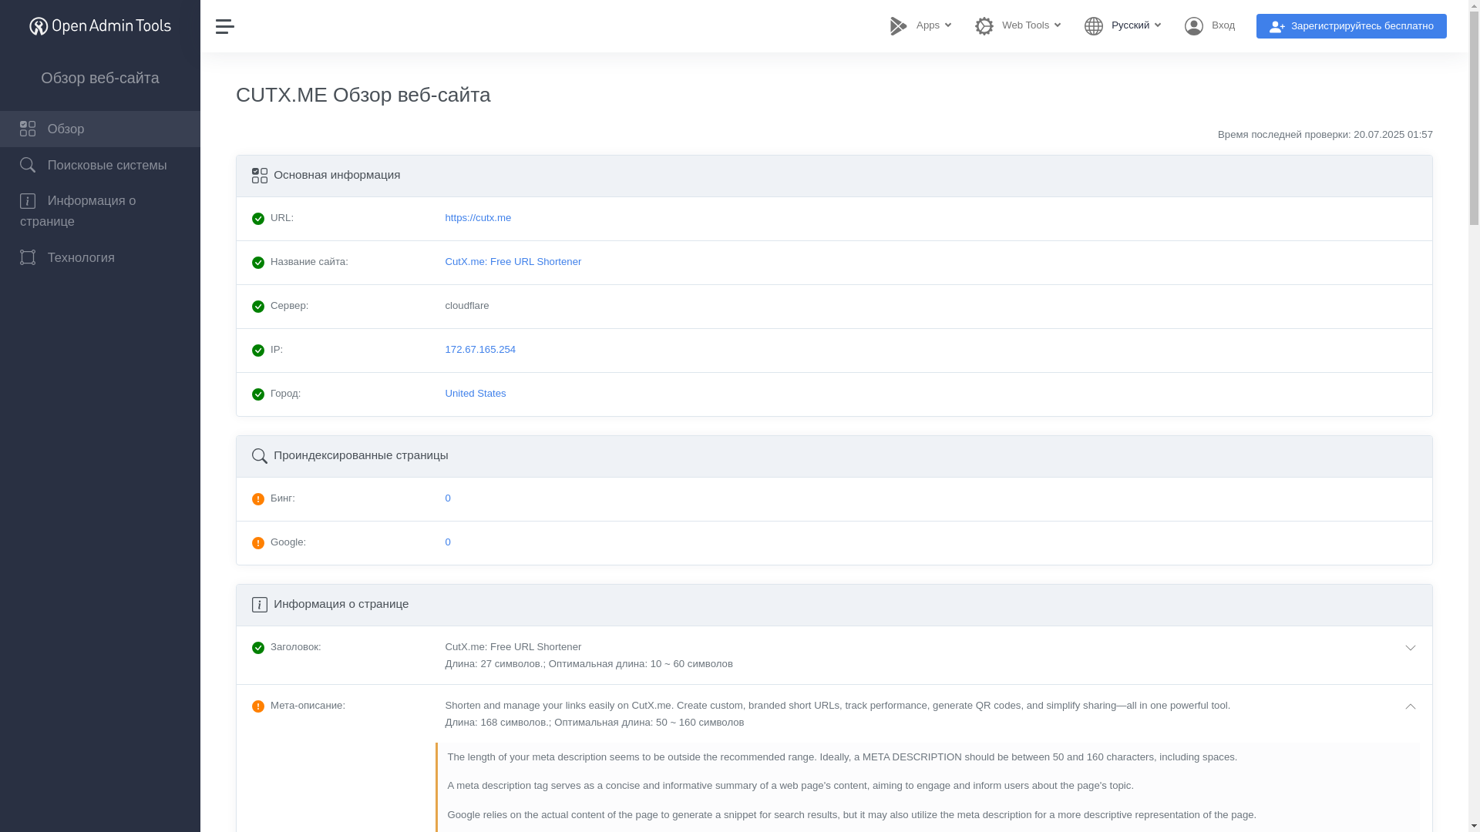
Task: Select Технология in the sidebar
Action: click(100, 257)
